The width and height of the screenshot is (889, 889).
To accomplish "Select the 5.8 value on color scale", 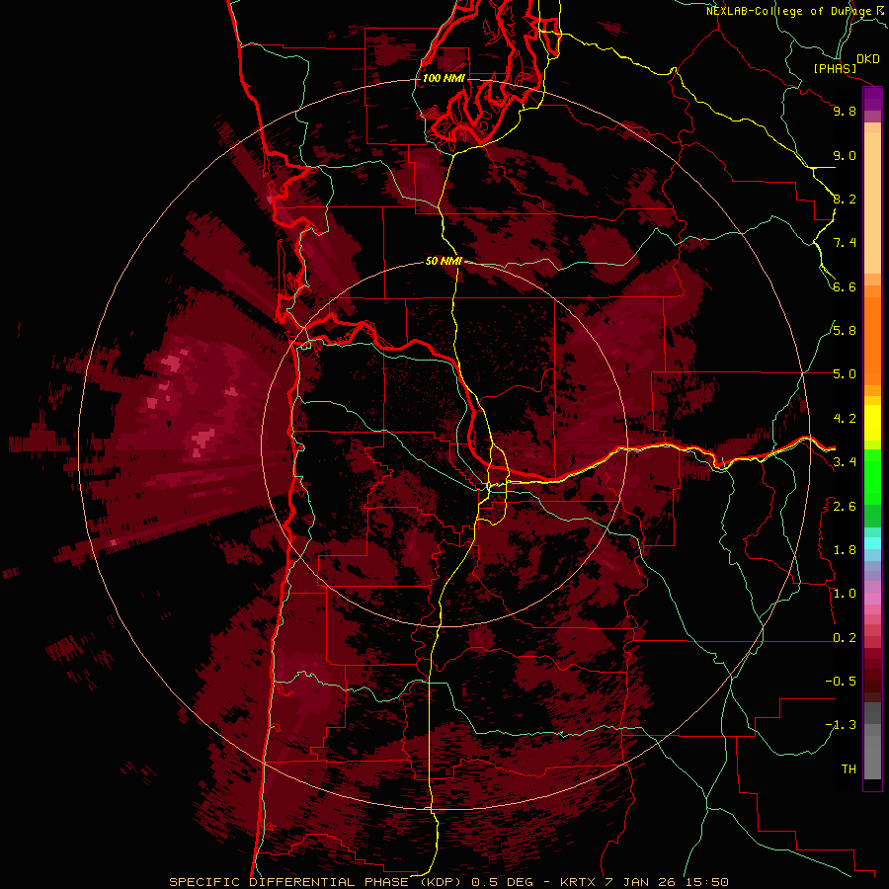I will 845,331.
